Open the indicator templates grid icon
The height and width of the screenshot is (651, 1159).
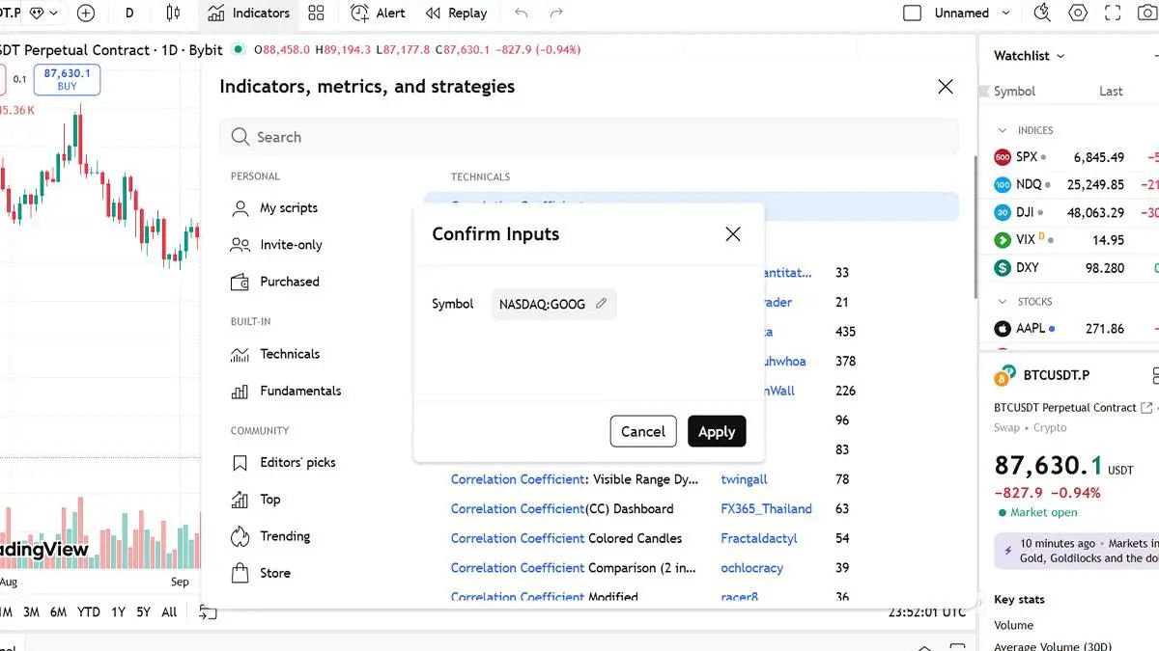[316, 14]
